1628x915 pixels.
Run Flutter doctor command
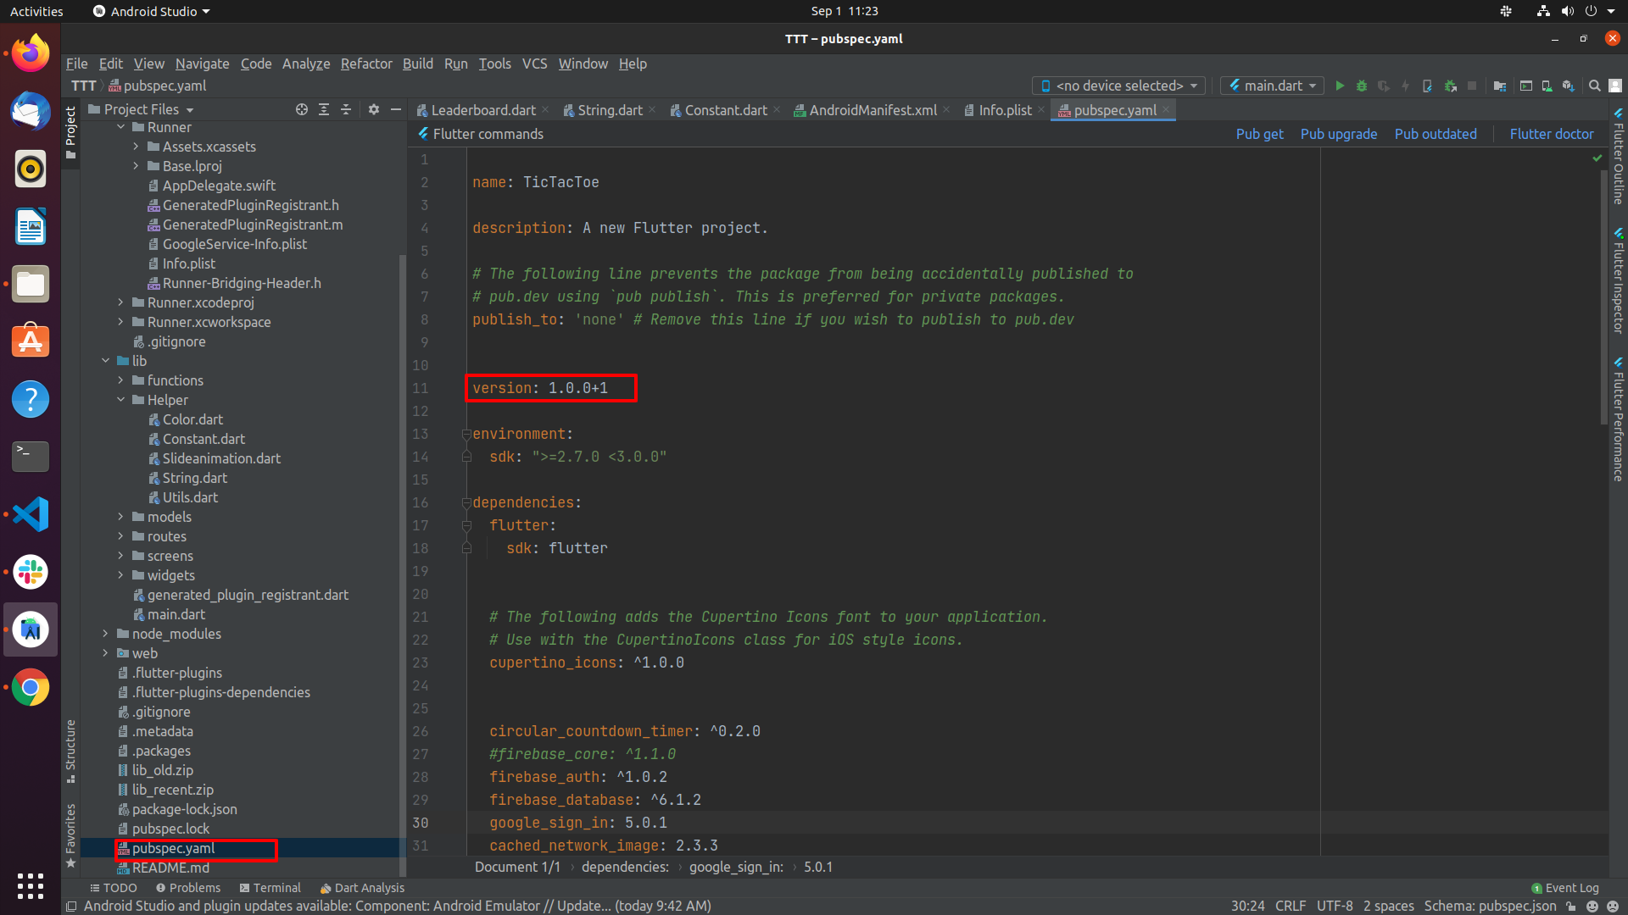click(x=1552, y=134)
